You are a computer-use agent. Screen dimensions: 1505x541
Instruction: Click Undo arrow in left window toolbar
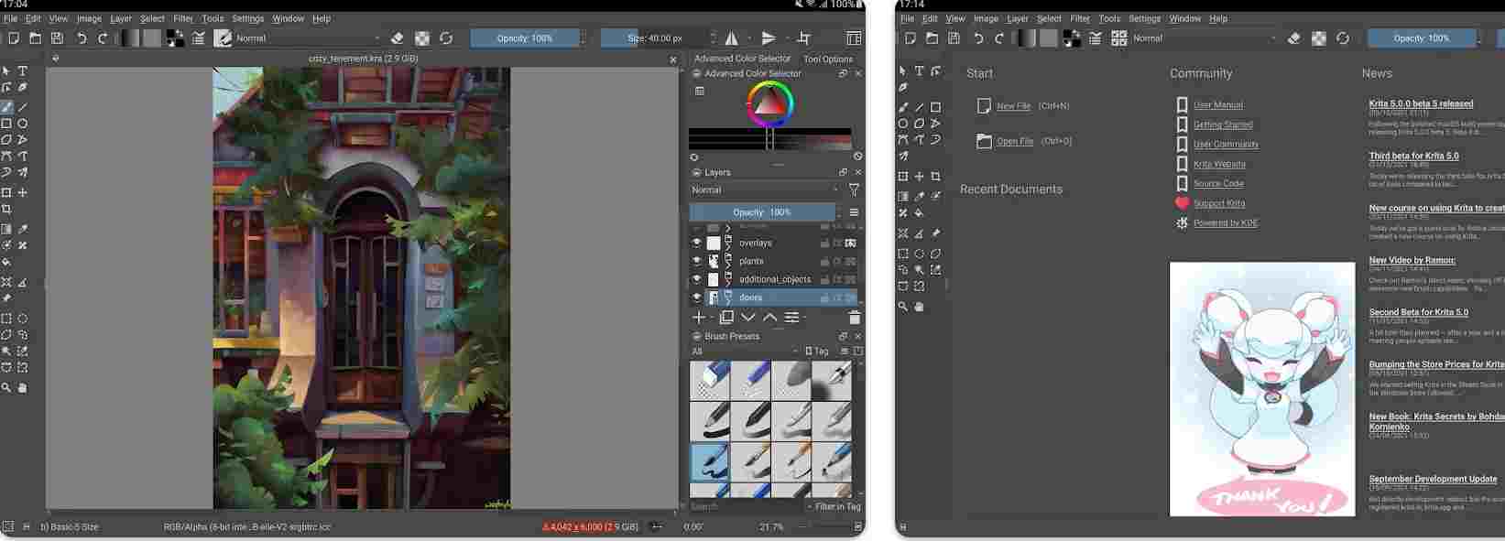click(82, 38)
